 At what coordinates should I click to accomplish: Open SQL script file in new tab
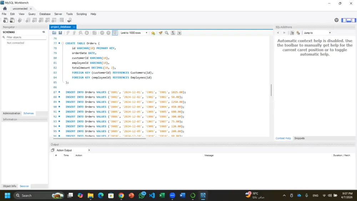tap(12, 20)
